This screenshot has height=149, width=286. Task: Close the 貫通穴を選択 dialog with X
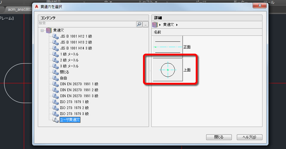(x=259, y=5)
